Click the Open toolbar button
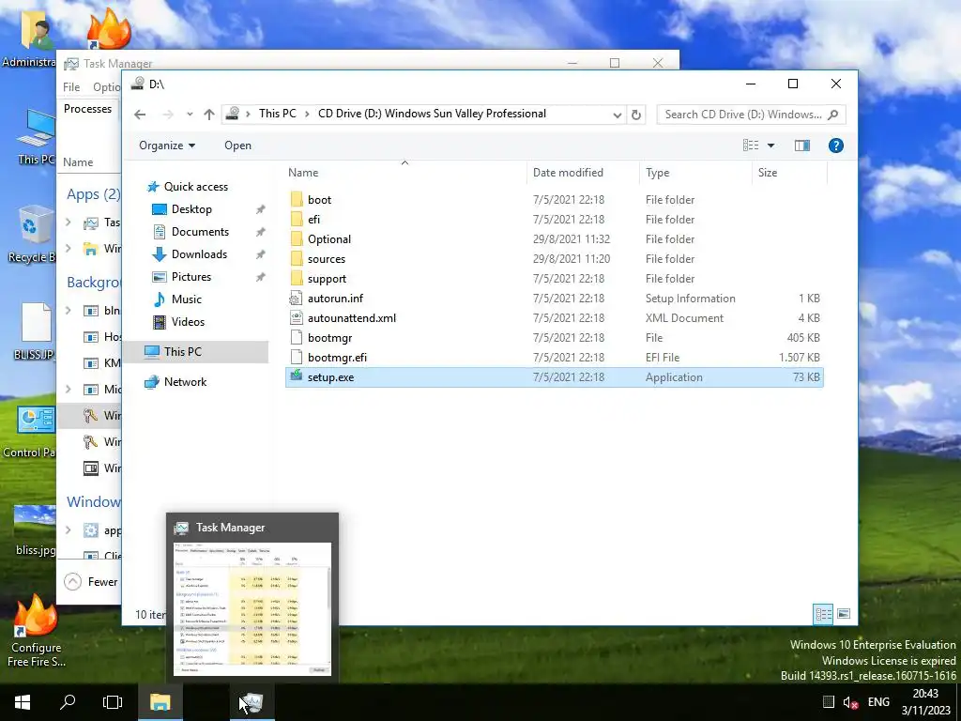 pyautogui.click(x=237, y=146)
